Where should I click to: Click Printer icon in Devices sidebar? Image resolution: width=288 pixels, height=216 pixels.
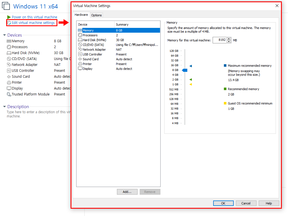point(9,83)
